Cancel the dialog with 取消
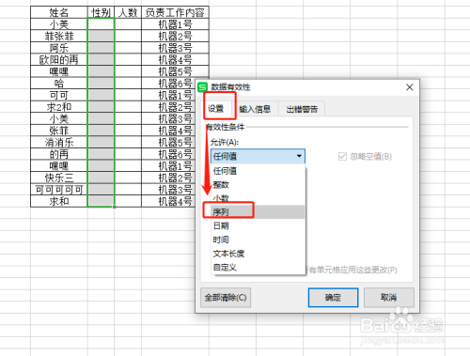The height and width of the screenshot is (356, 470). pos(389,298)
